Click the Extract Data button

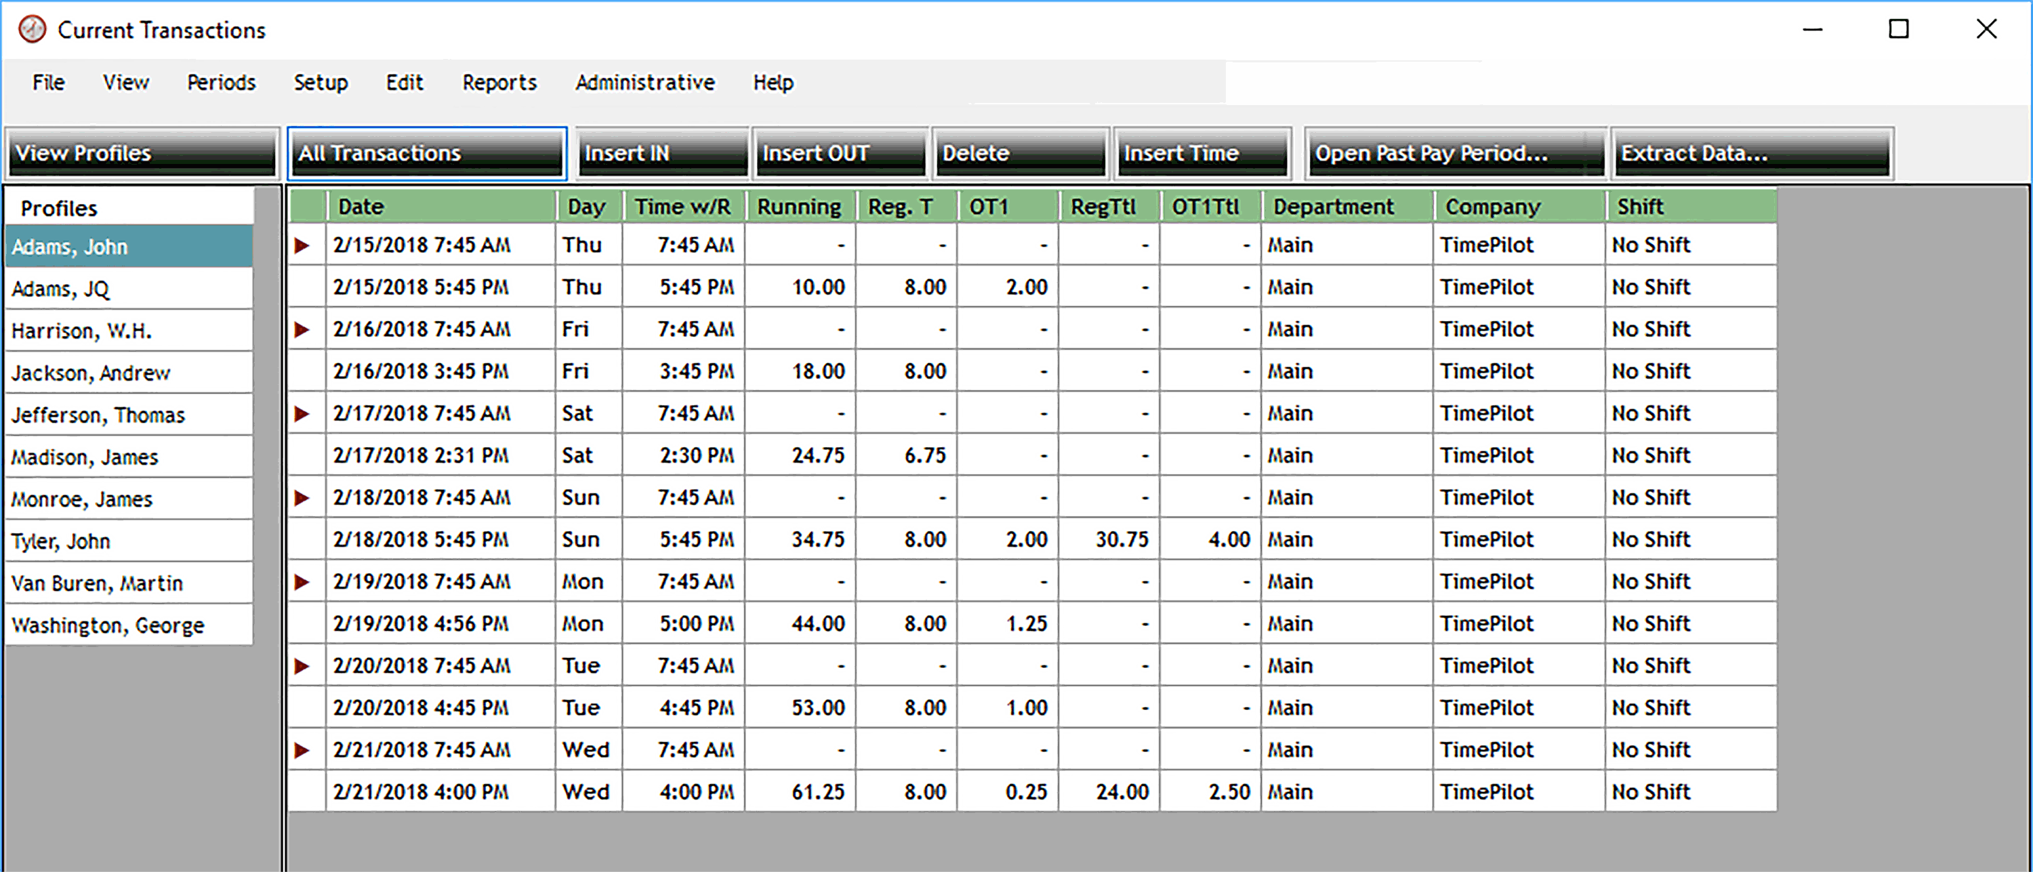pos(1750,153)
